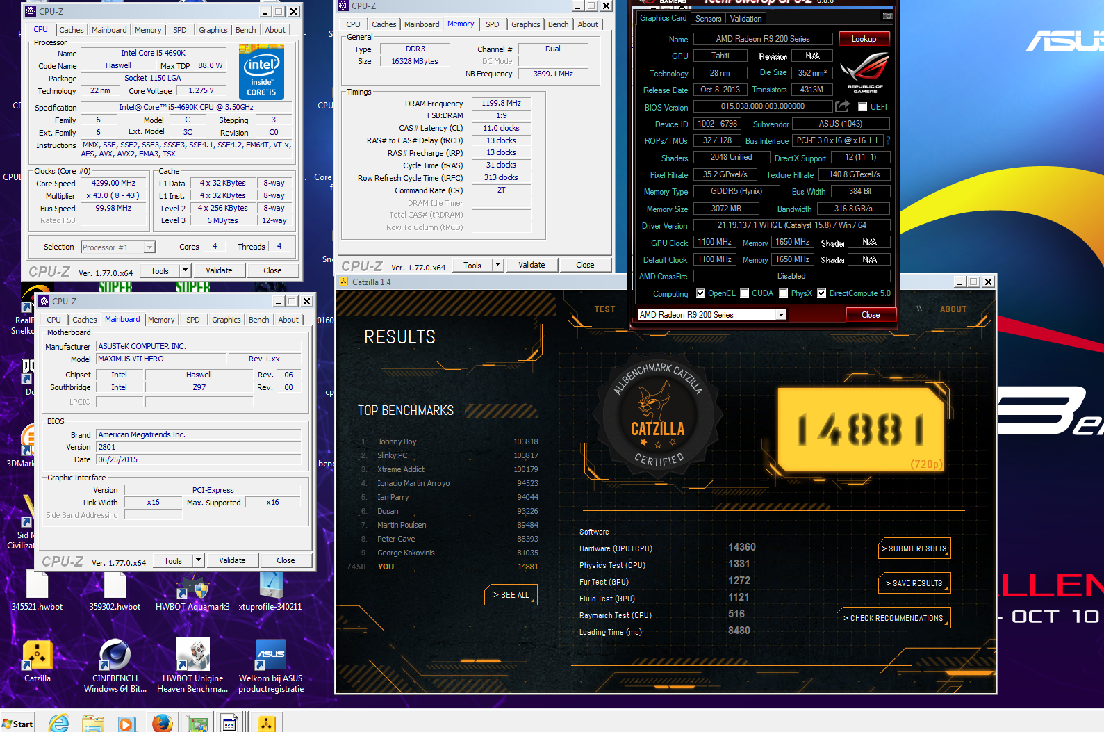The height and width of the screenshot is (732, 1104).
Task: Launch Catzilla desktop shortcut
Action: coord(38,661)
